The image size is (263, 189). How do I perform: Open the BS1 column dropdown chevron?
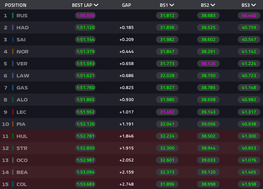(x=172, y=5)
